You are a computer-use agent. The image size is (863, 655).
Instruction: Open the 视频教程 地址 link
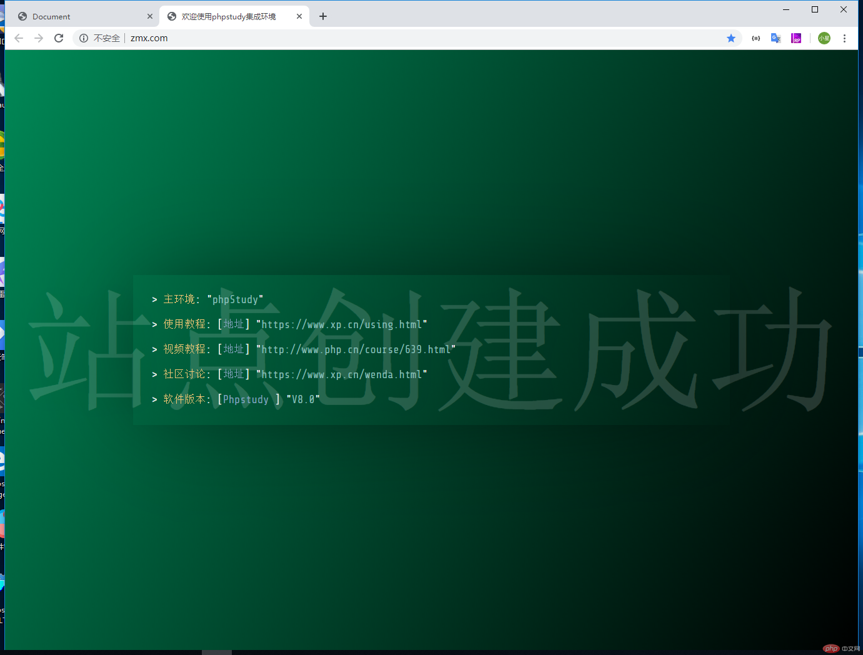pyautogui.click(x=234, y=349)
